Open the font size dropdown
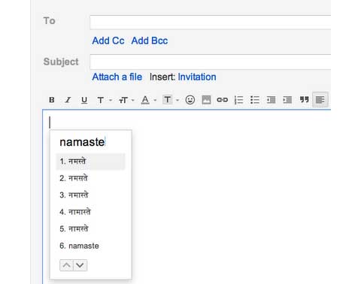Image resolution: width=361 pixels, height=284 pixels. (126, 100)
